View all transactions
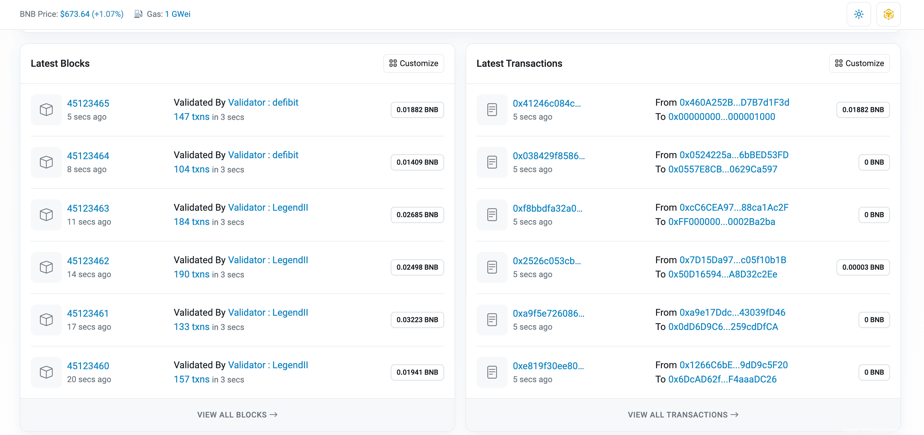 [683, 415]
